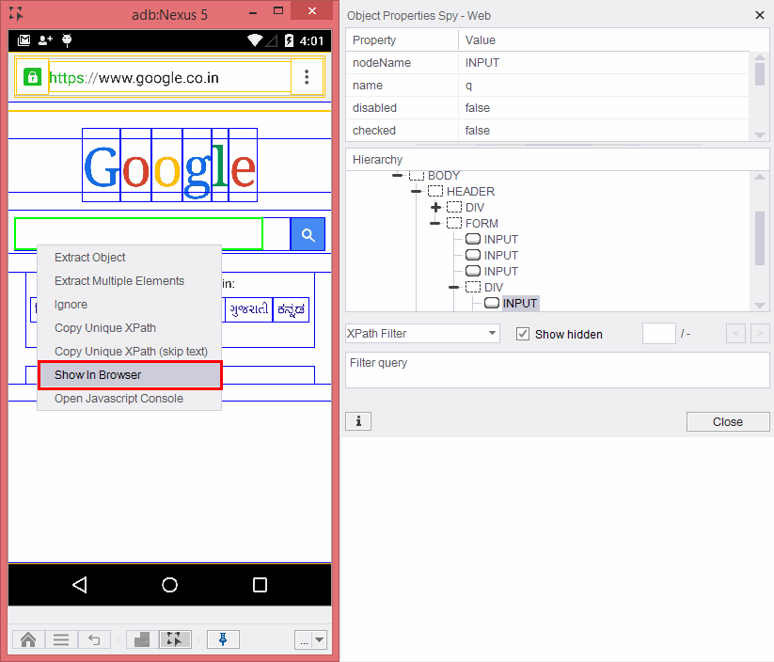Image resolution: width=774 pixels, height=662 pixels.
Task: Click the next match '>' button
Action: coord(760,334)
